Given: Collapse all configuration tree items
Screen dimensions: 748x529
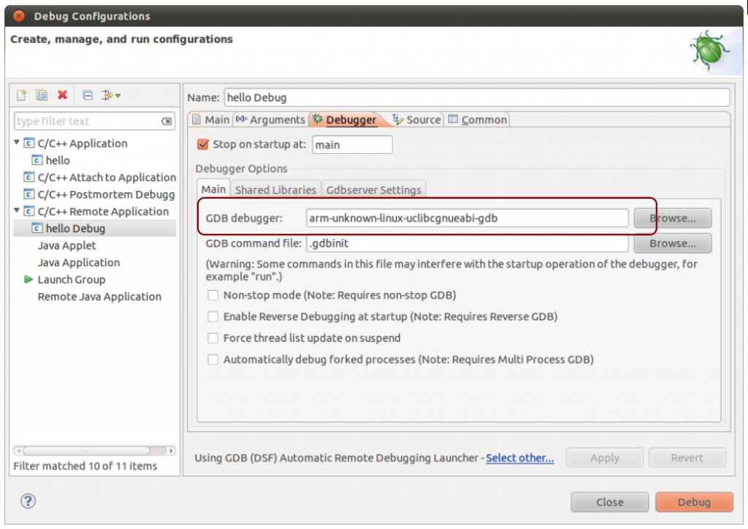Looking at the screenshot, I should [x=87, y=94].
